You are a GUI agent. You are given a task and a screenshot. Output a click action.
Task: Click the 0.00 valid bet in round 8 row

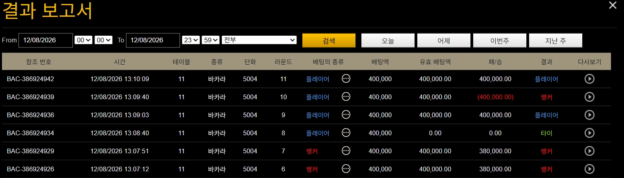[435, 133]
